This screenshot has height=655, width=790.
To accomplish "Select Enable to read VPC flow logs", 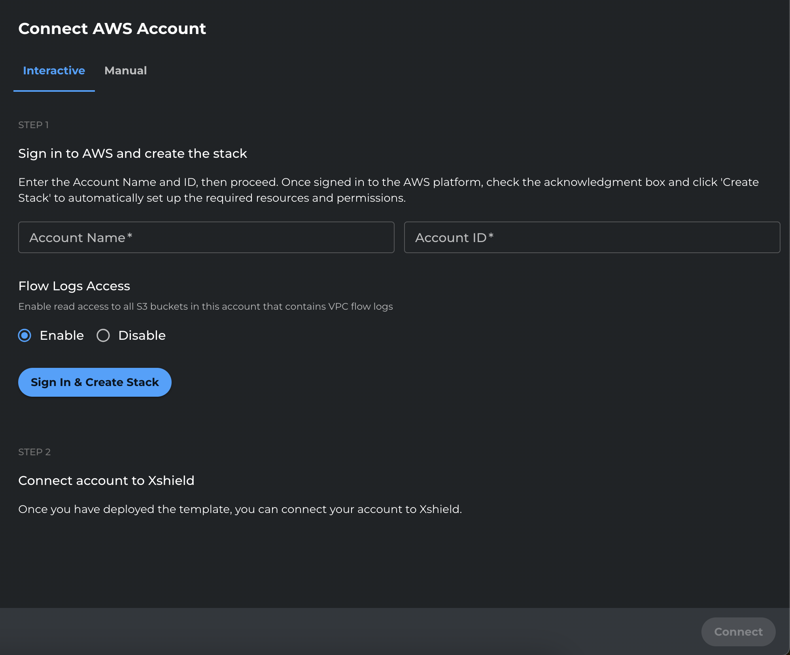I will (25, 335).
